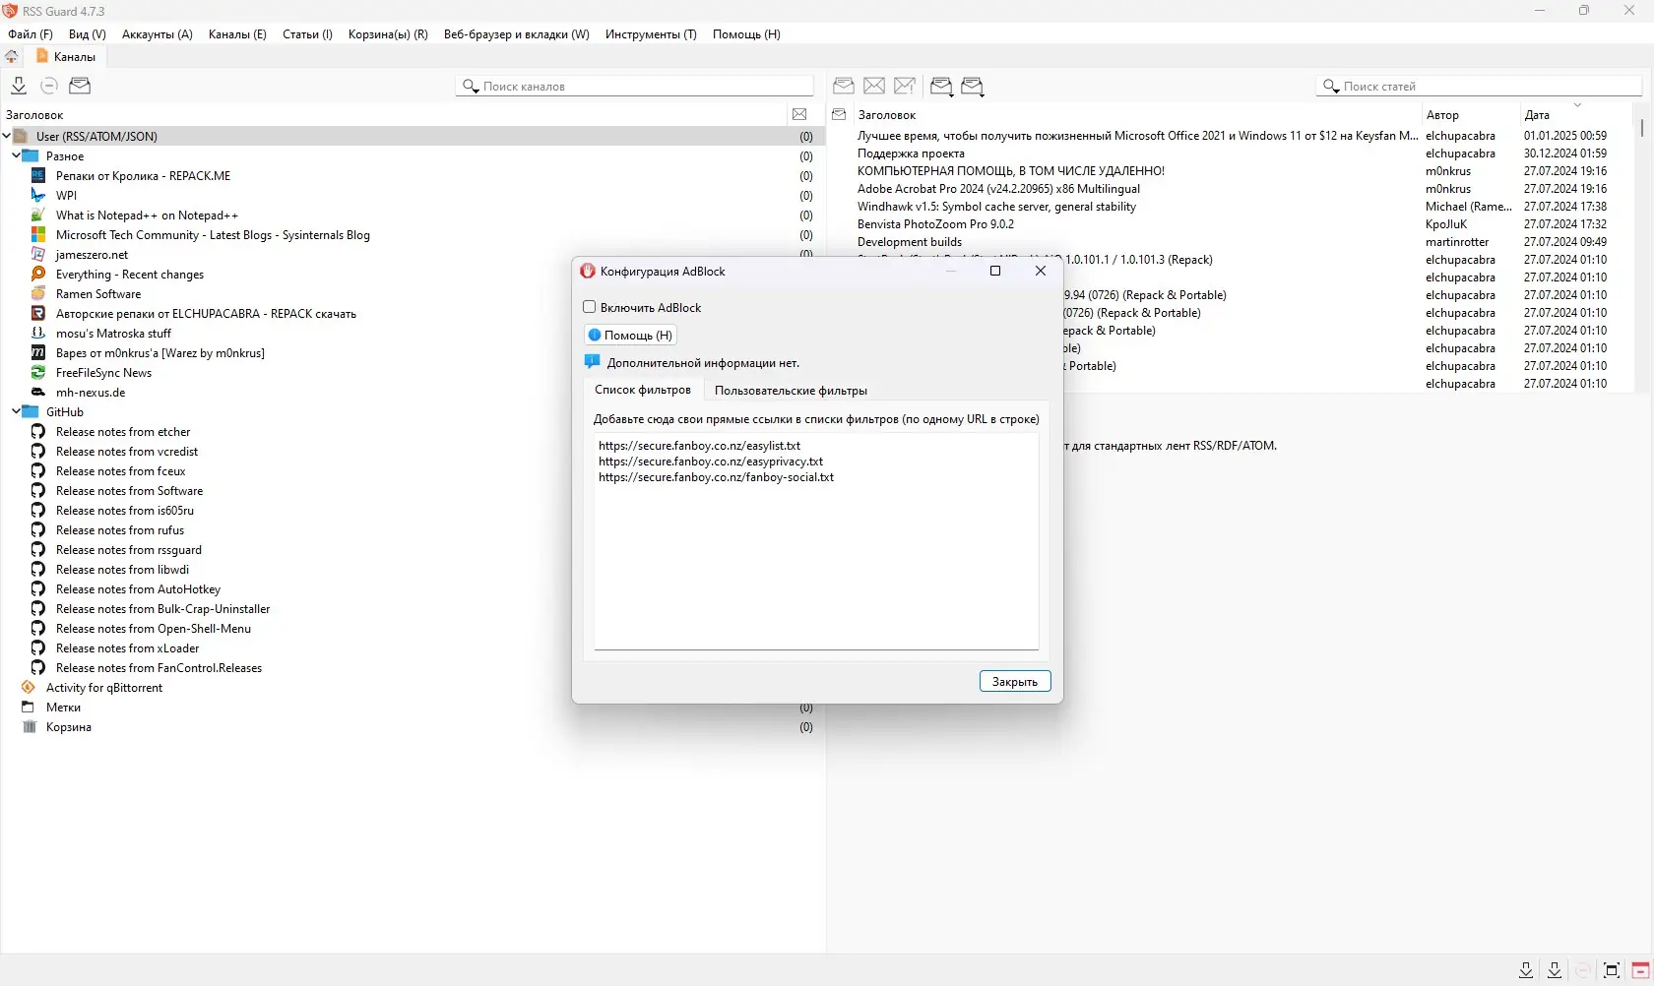
Task: Click the open envelope icon in the feed toolbar
Action: tap(80, 86)
